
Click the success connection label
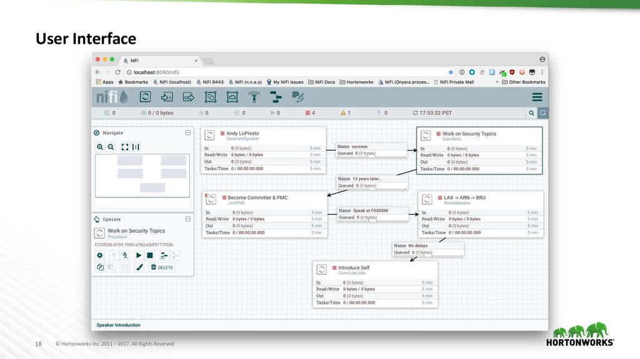[371, 150]
